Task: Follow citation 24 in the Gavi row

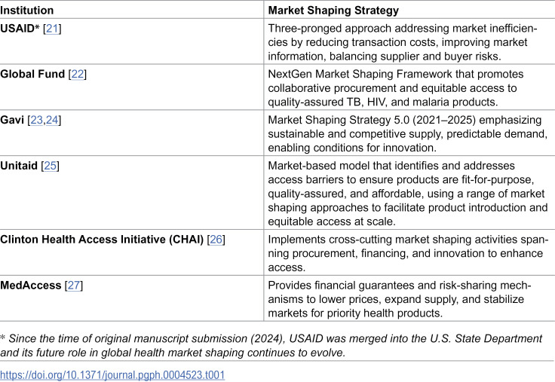Action: [x=52, y=121]
